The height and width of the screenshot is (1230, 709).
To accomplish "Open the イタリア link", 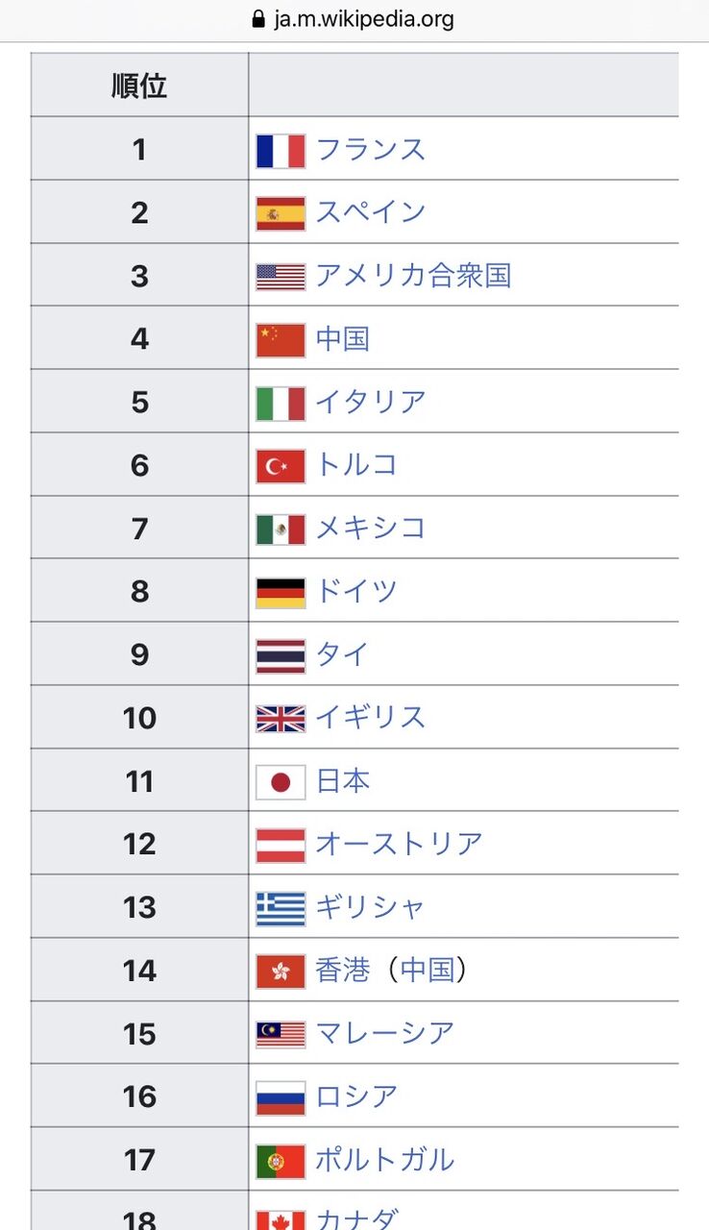I will click(370, 403).
